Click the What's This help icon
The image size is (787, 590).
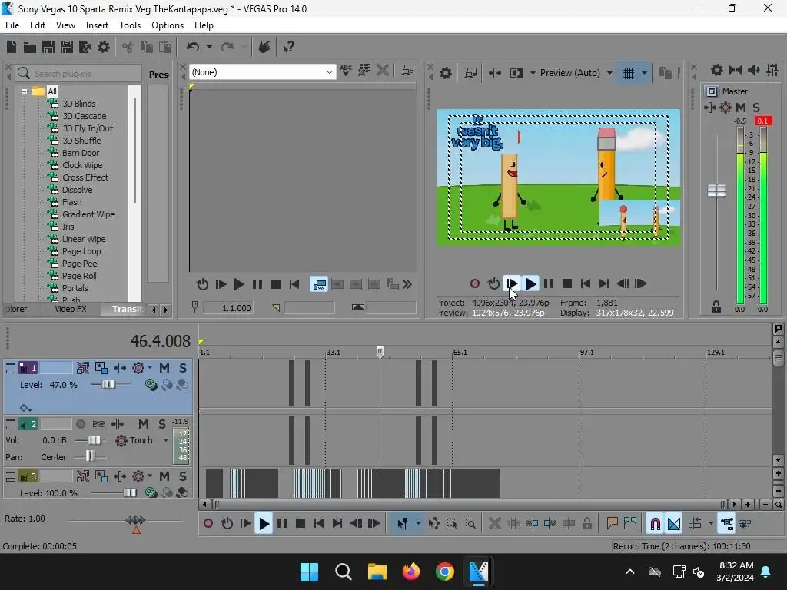288,47
